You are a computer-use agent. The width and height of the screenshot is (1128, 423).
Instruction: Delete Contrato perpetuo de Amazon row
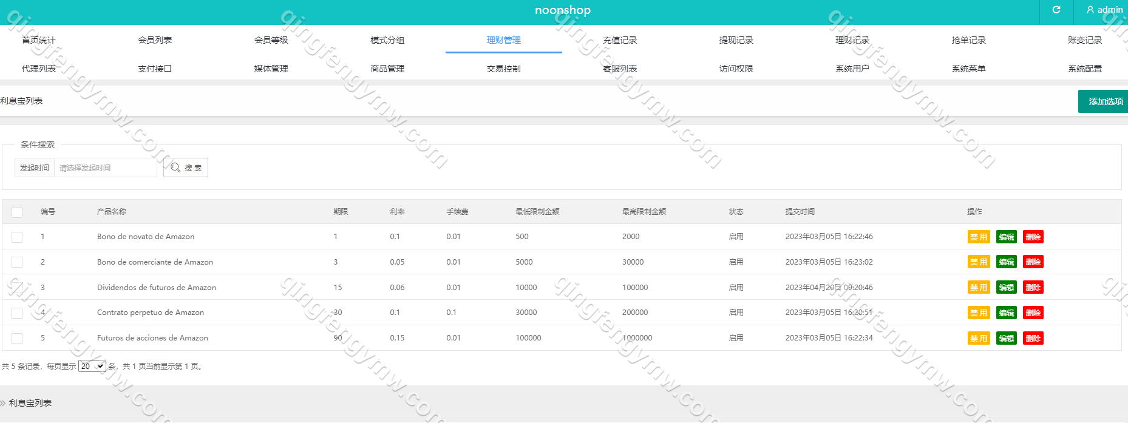pos(1033,313)
